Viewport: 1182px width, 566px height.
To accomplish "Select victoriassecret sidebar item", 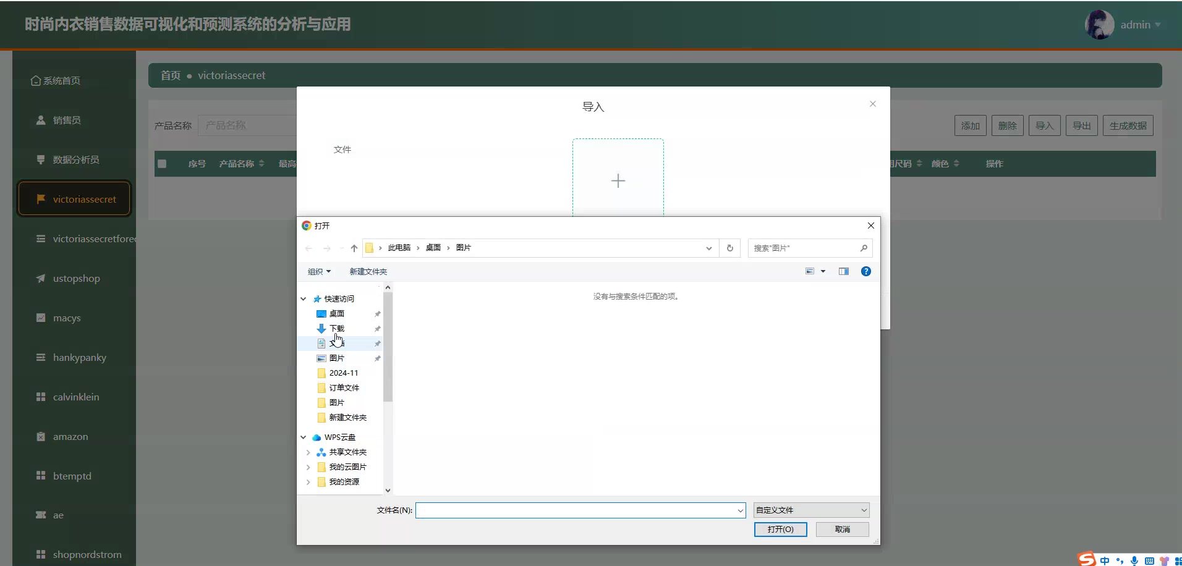I will (74, 199).
